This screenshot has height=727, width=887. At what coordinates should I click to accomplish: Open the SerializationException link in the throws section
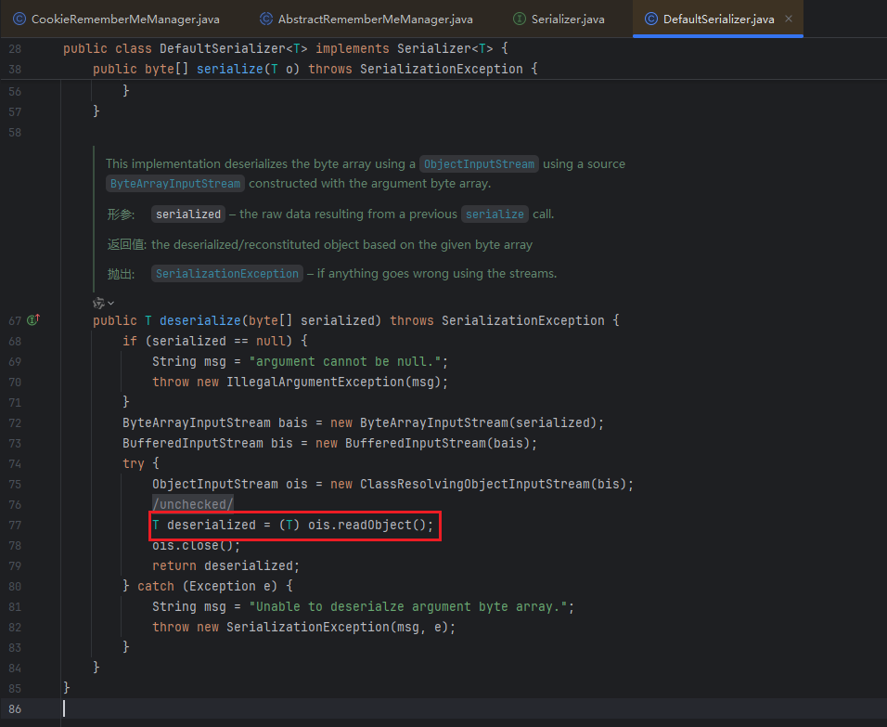227,273
